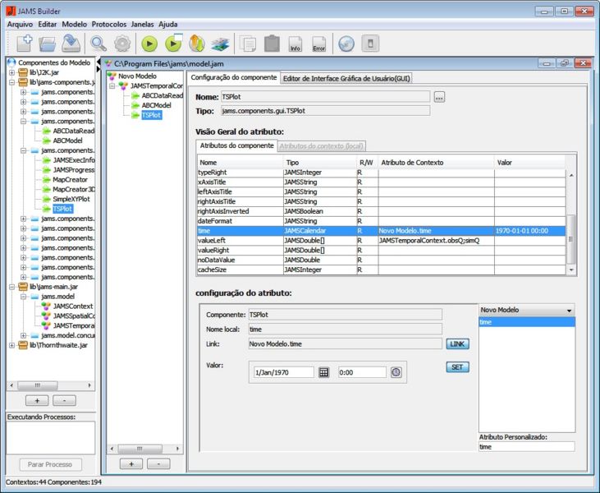Click the Save Model toolbar icon
Viewport: 600px width, 493px height.
tap(71, 44)
